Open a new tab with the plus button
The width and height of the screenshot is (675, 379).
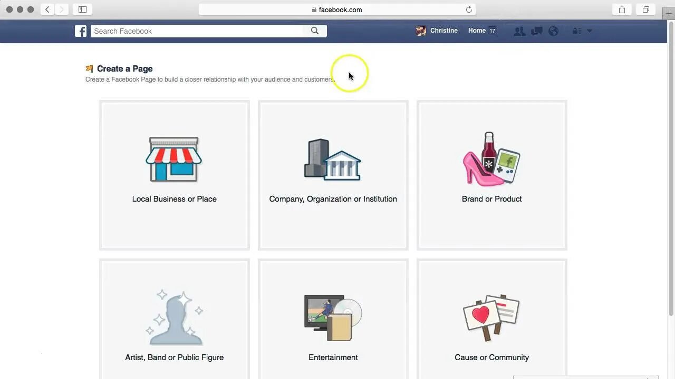669,14
